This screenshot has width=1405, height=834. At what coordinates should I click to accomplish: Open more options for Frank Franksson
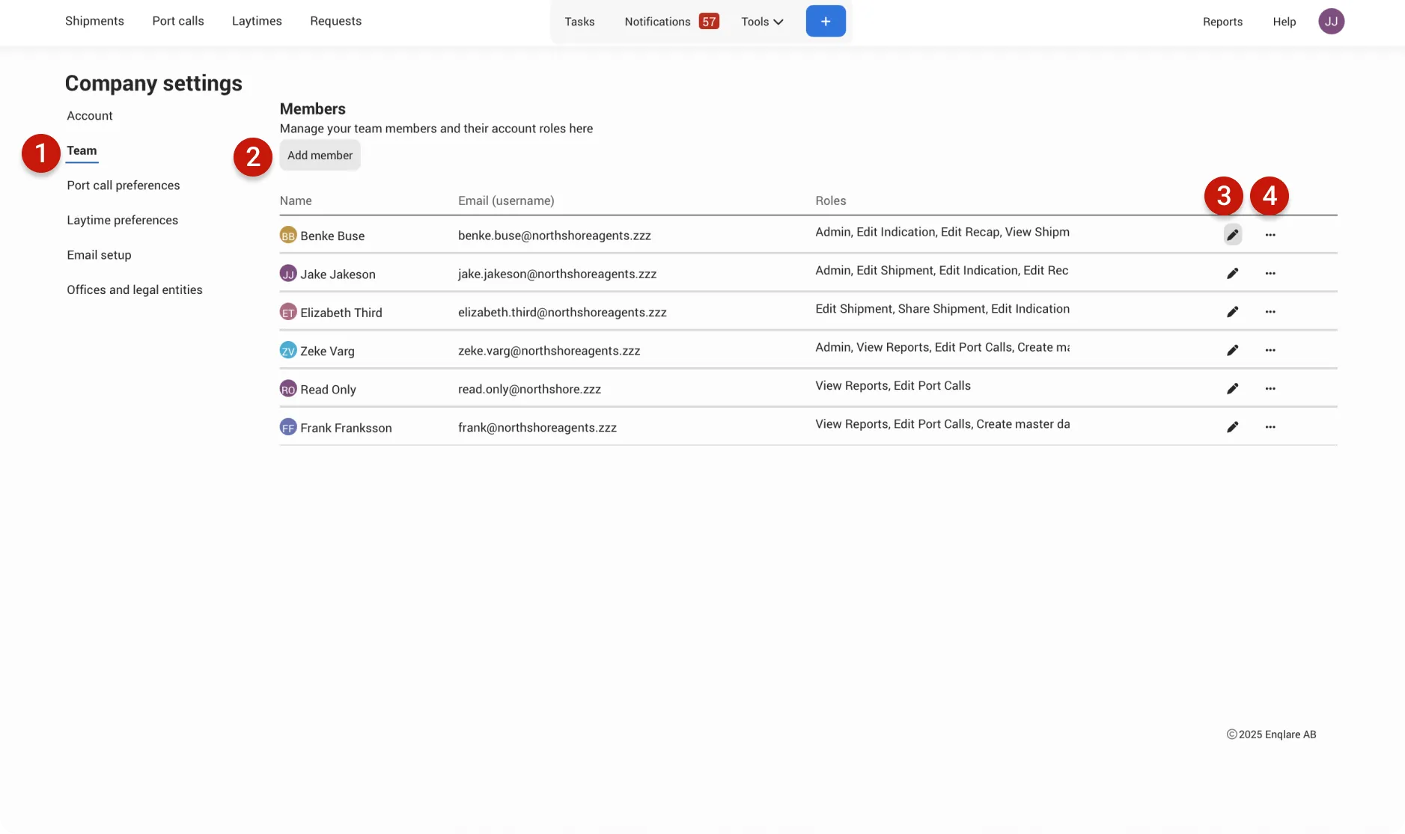[1270, 427]
